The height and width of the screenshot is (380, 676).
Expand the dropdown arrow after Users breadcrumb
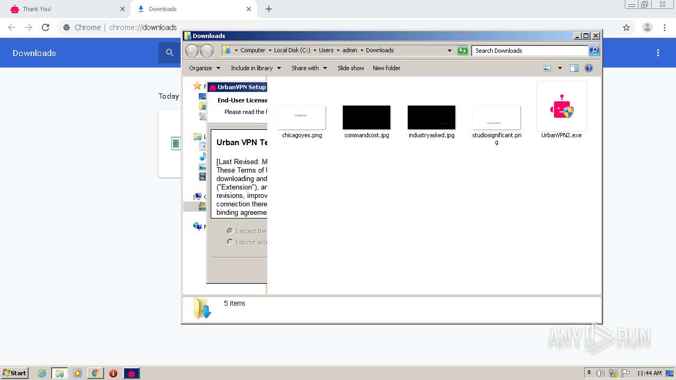pos(338,51)
